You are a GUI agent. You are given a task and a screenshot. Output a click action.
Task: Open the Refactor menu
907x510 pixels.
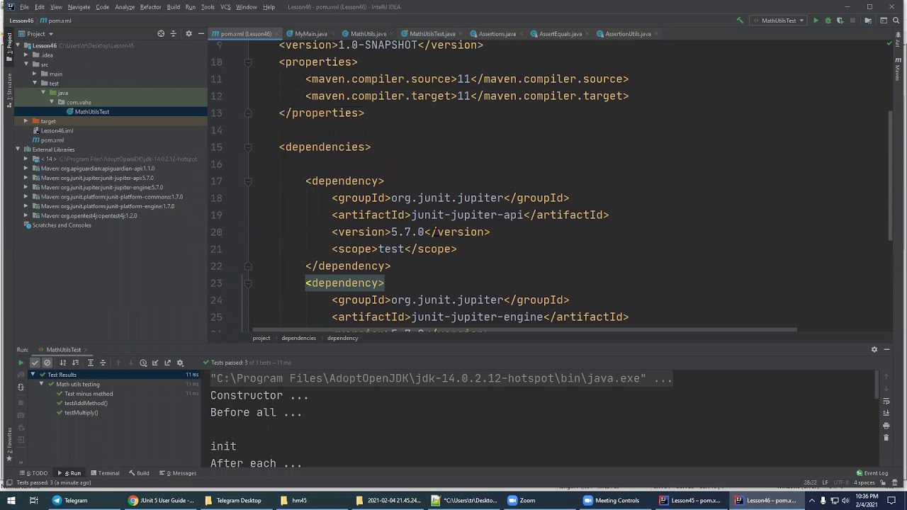tap(150, 7)
